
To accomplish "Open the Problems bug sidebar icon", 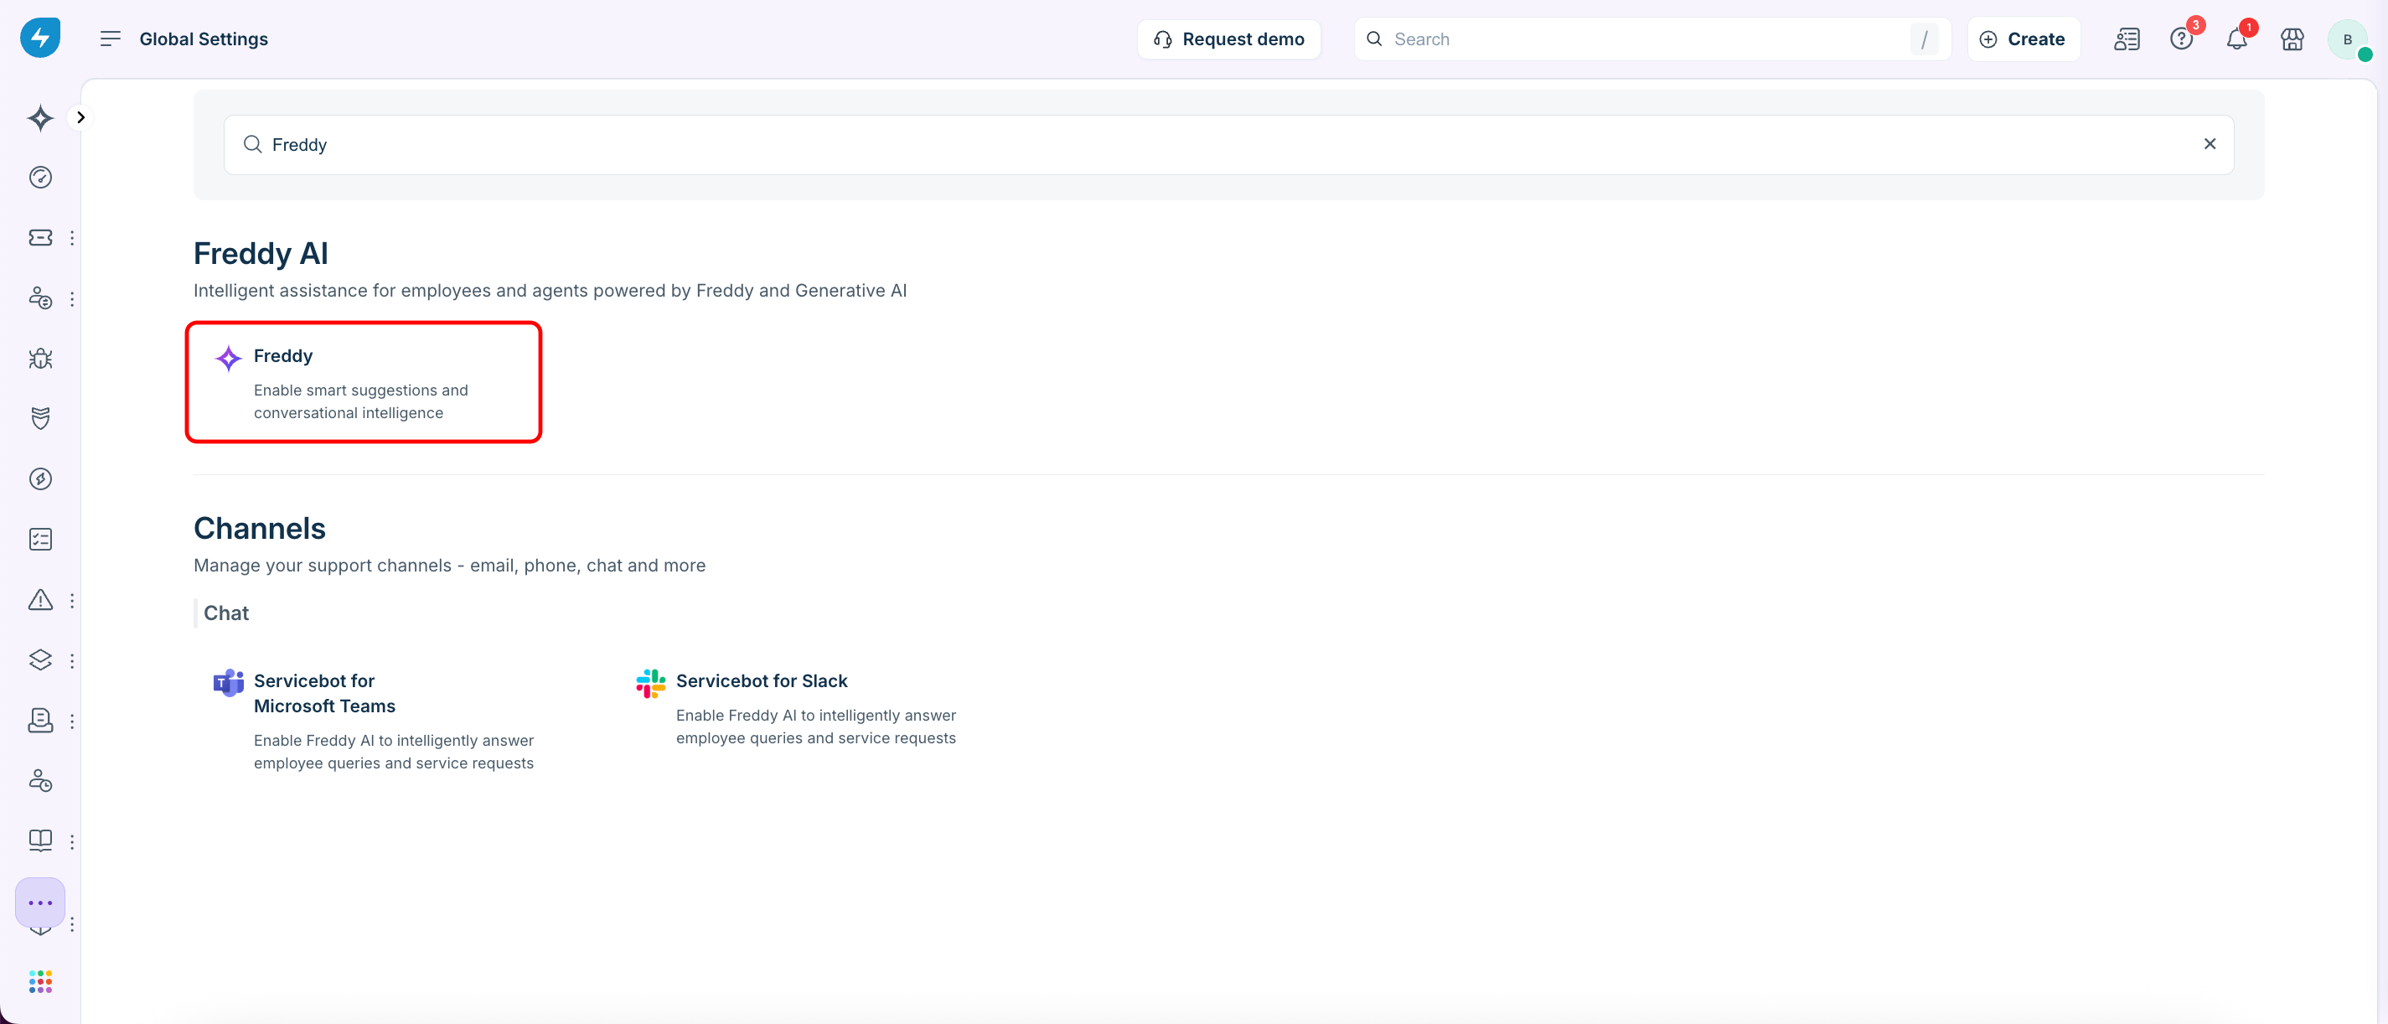I will click(x=40, y=359).
